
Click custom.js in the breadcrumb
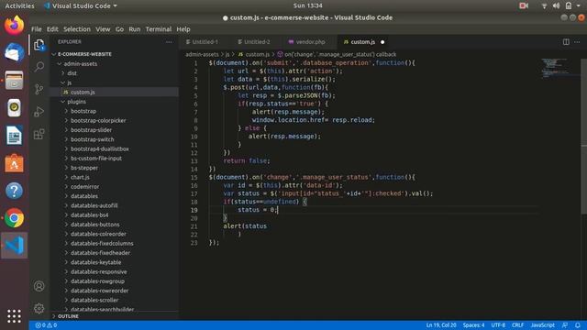coord(257,55)
